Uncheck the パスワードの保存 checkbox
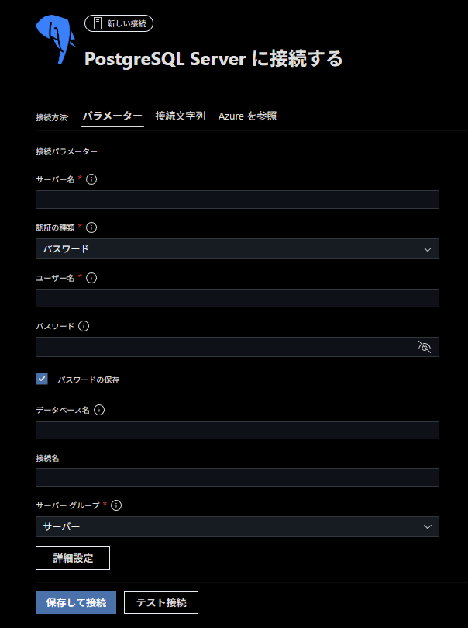Image resolution: width=468 pixels, height=628 pixels. [42, 379]
